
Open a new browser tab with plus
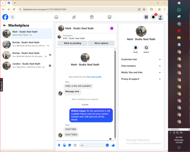coord(15,3)
